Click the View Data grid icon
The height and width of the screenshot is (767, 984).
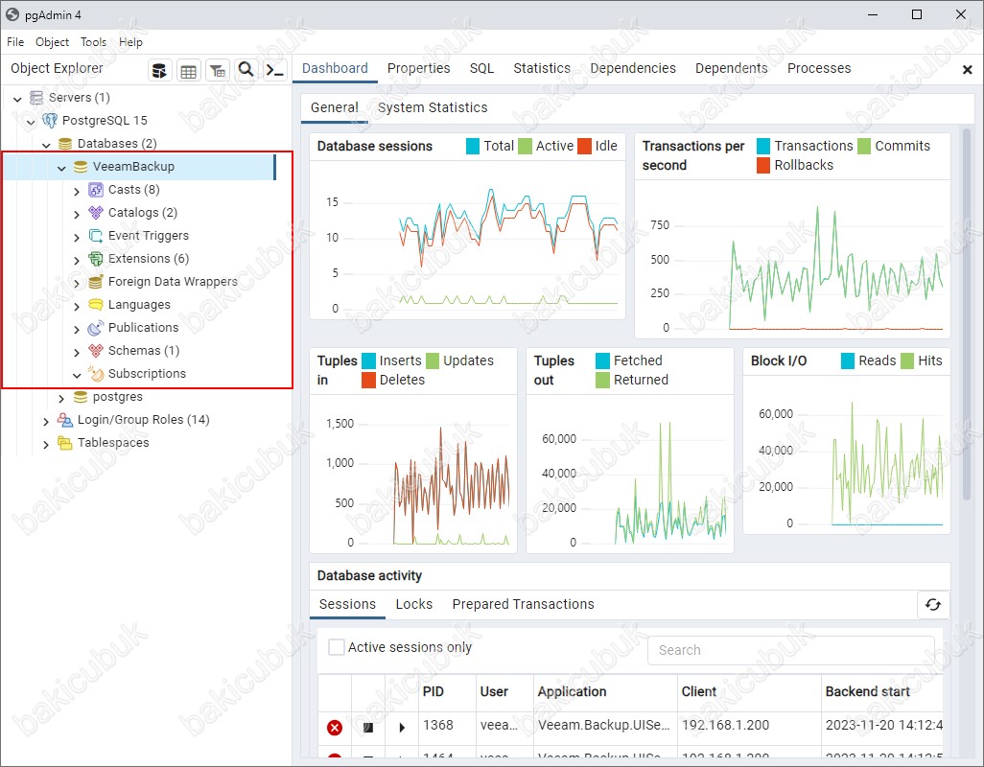tap(188, 70)
